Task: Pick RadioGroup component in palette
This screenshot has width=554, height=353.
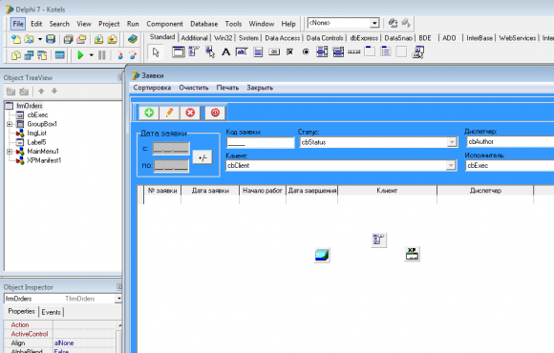Action: pyautogui.click(x=386, y=52)
